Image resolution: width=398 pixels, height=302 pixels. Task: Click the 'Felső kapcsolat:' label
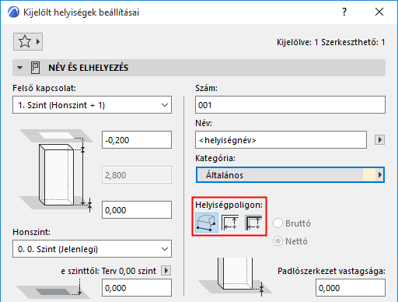coord(44,88)
